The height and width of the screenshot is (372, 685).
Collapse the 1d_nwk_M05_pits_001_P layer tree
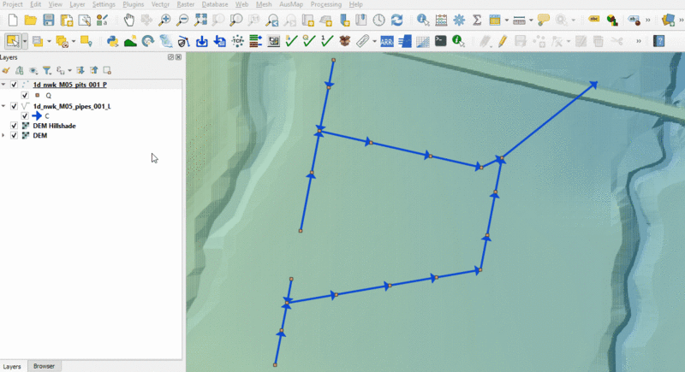(x=5, y=86)
